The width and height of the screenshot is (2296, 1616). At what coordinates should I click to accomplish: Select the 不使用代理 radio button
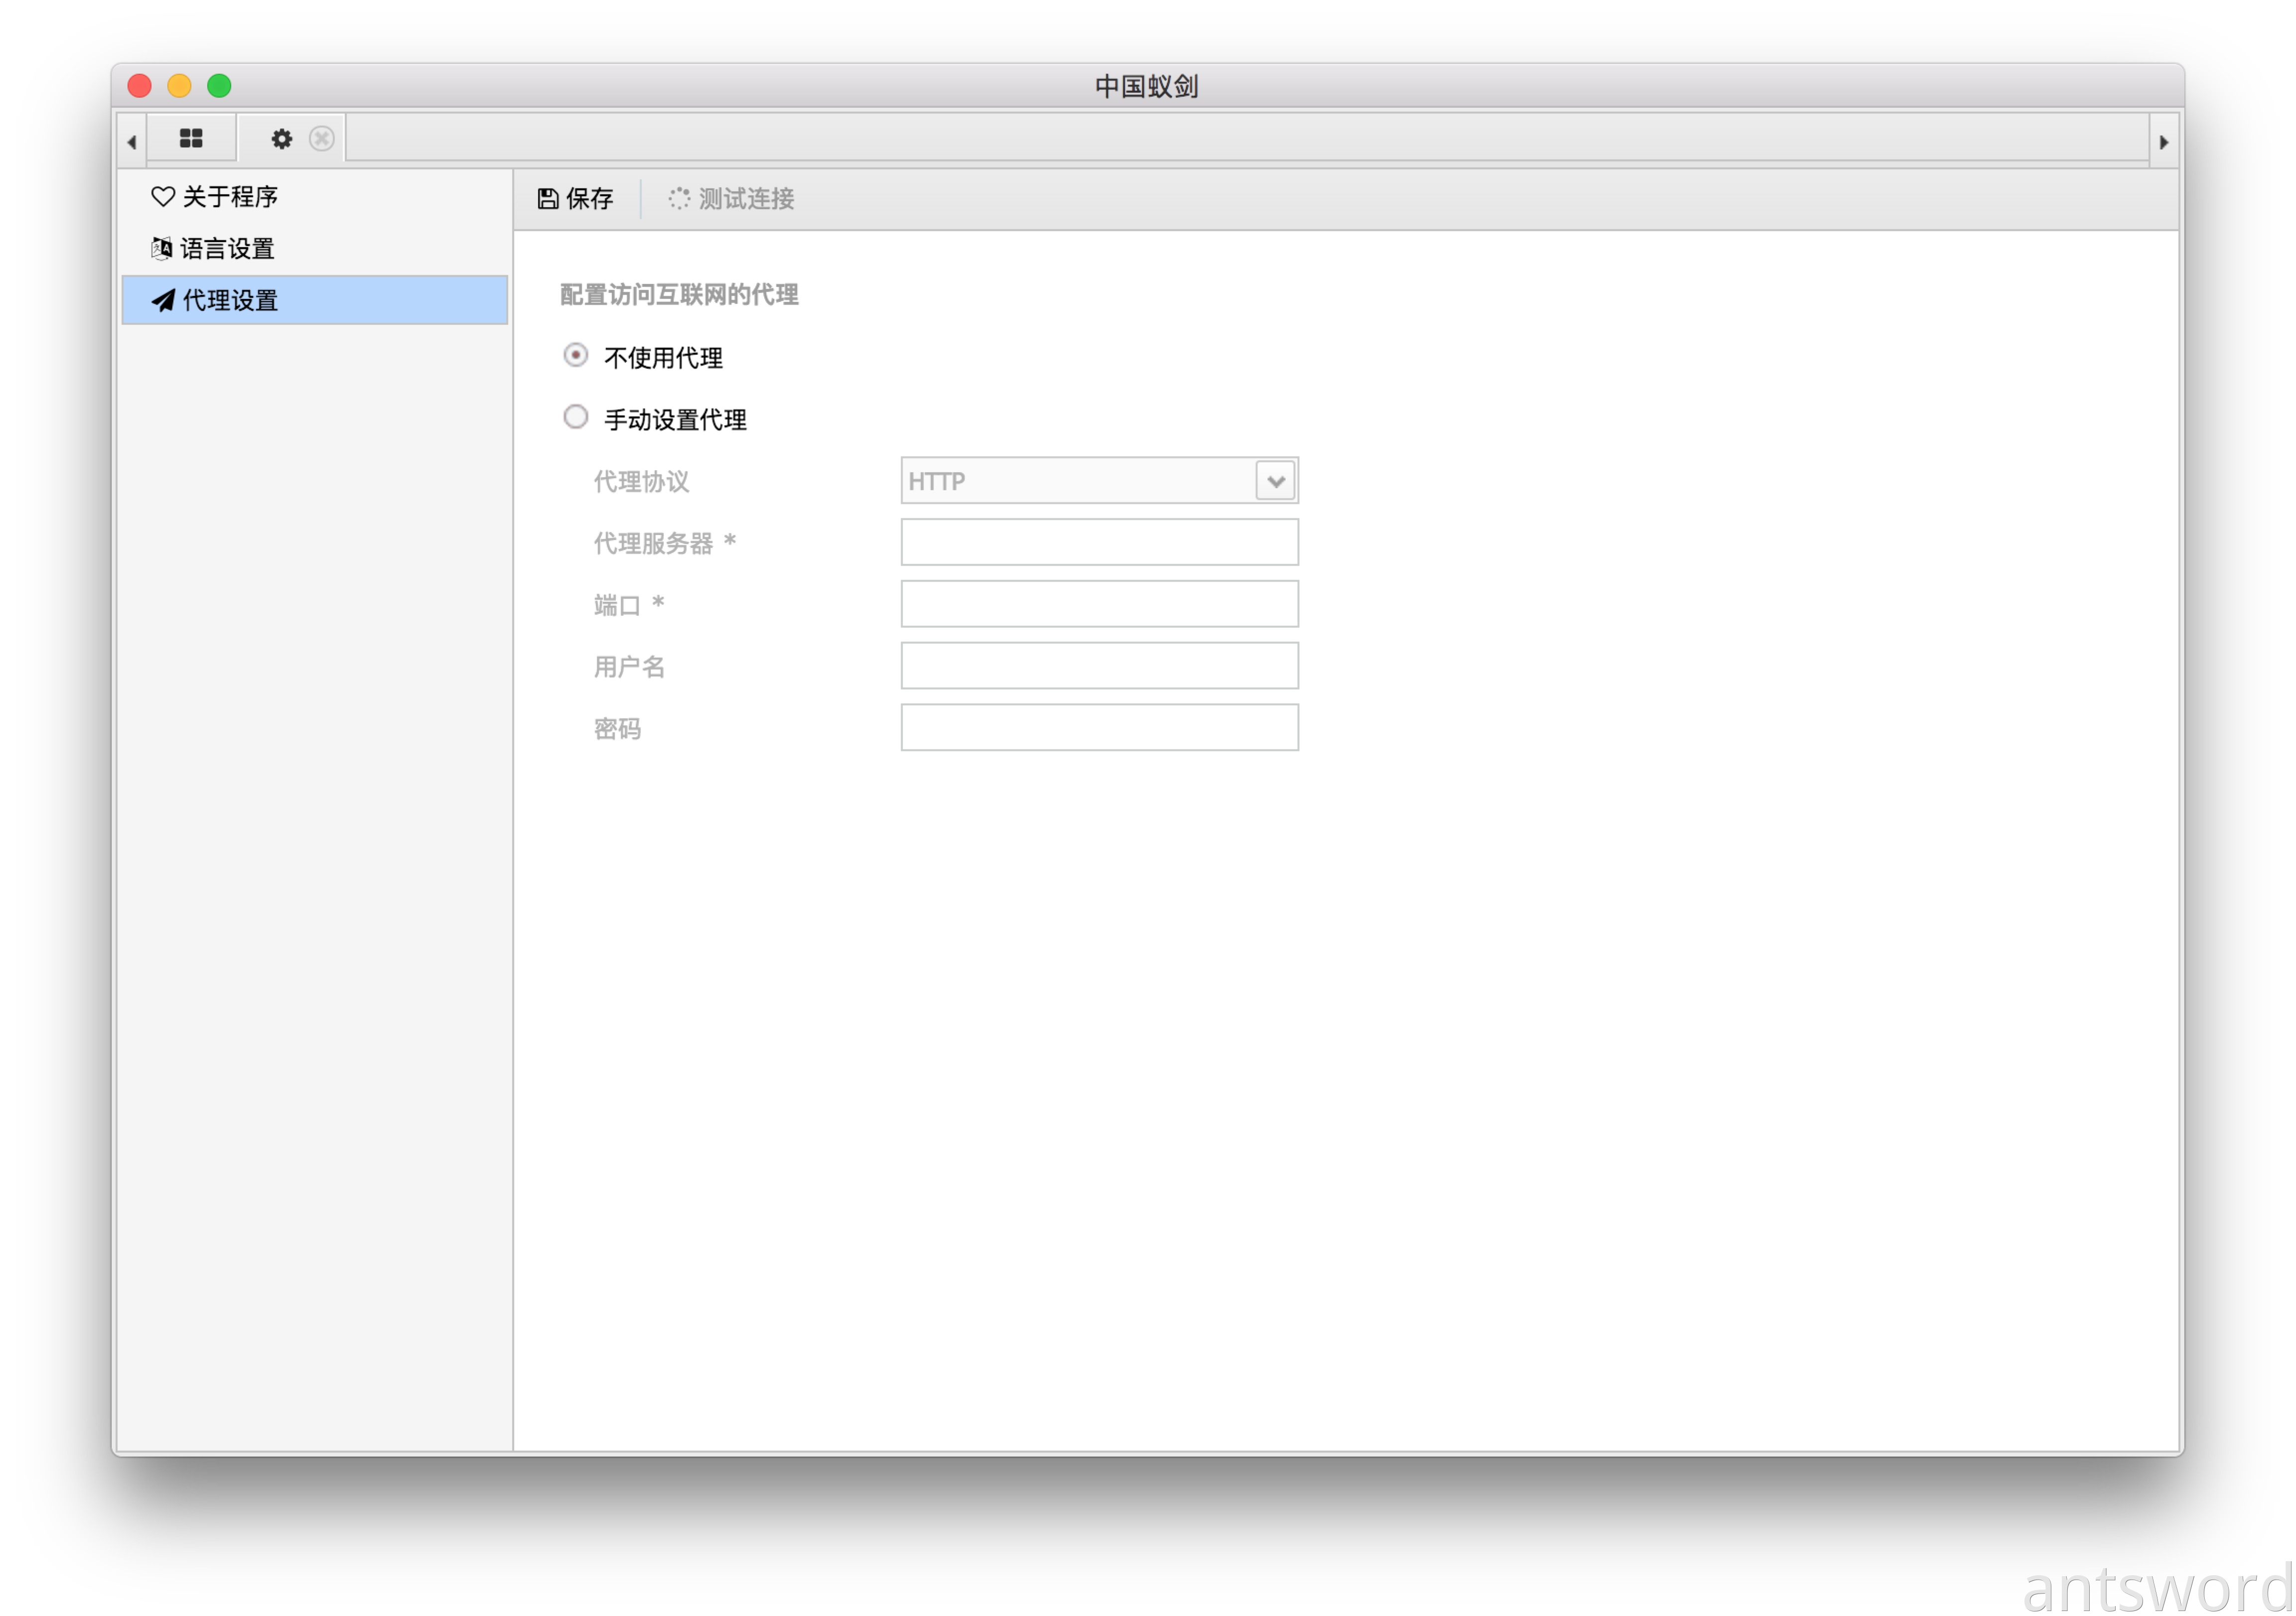(x=576, y=356)
